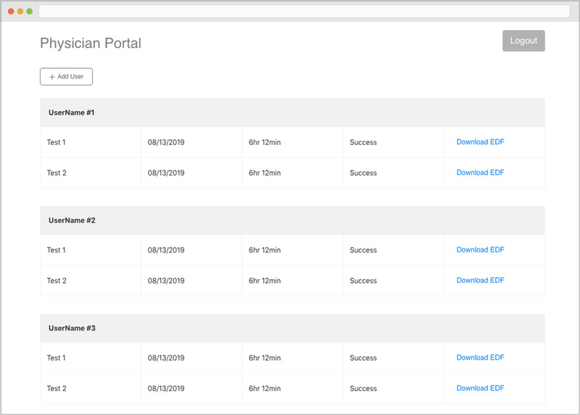Click Success status of UserName #3 Test 1
Image resolution: width=580 pixels, height=415 pixels.
coord(363,358)
